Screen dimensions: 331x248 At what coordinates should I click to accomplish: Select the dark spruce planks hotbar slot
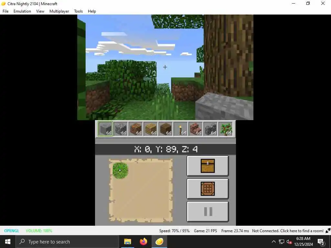(165, 129)
